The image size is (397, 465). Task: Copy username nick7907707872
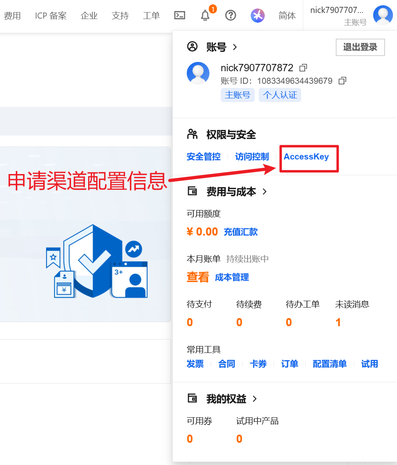pyautogui.click(x=303, y=68)
